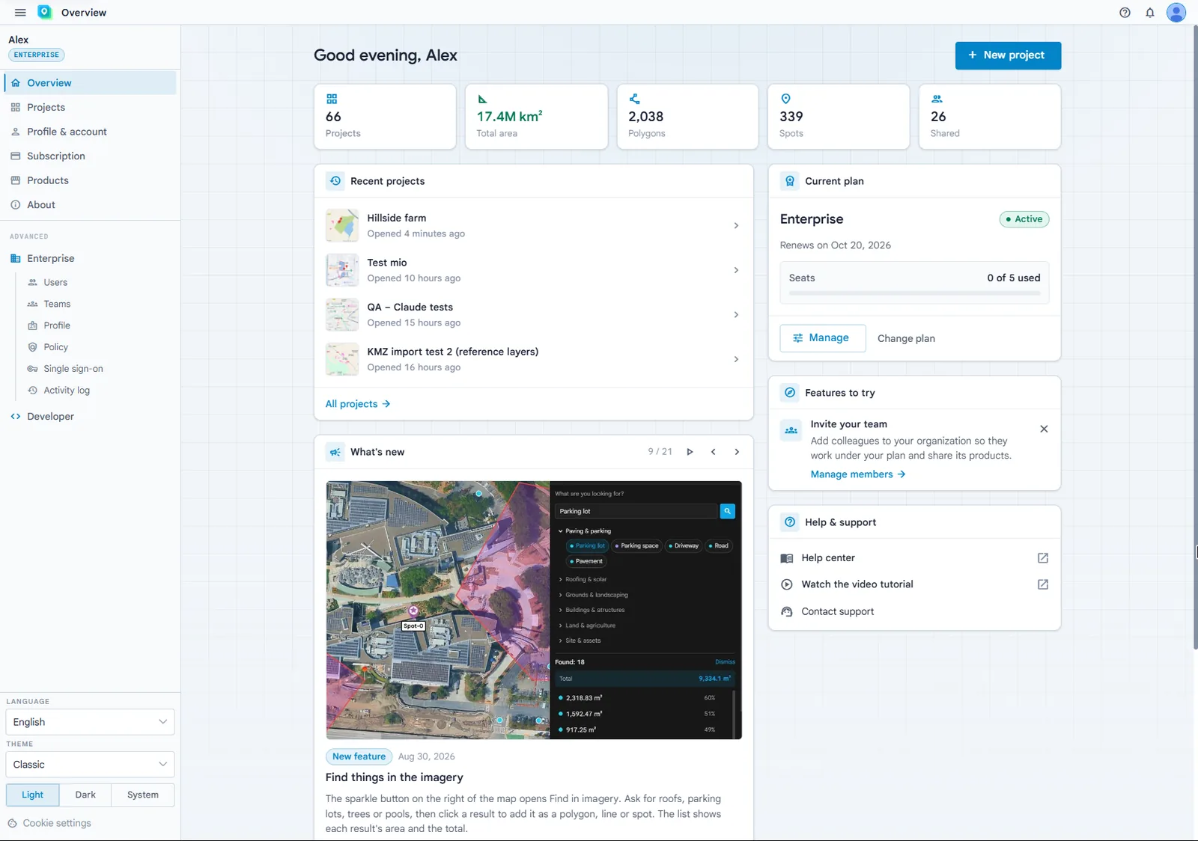Open help via the question mark icon in the header
The height and width of the screenshot is (841, 1198).
coord(1125,13)
